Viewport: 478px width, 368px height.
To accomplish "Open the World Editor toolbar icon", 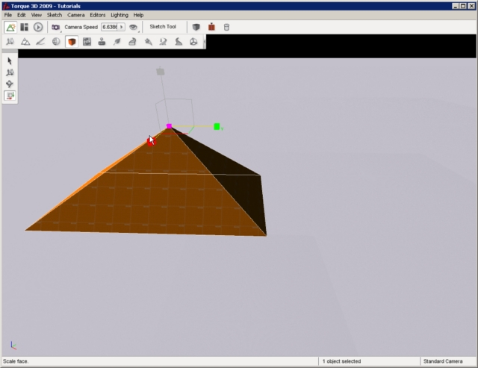I will point(10,27).
